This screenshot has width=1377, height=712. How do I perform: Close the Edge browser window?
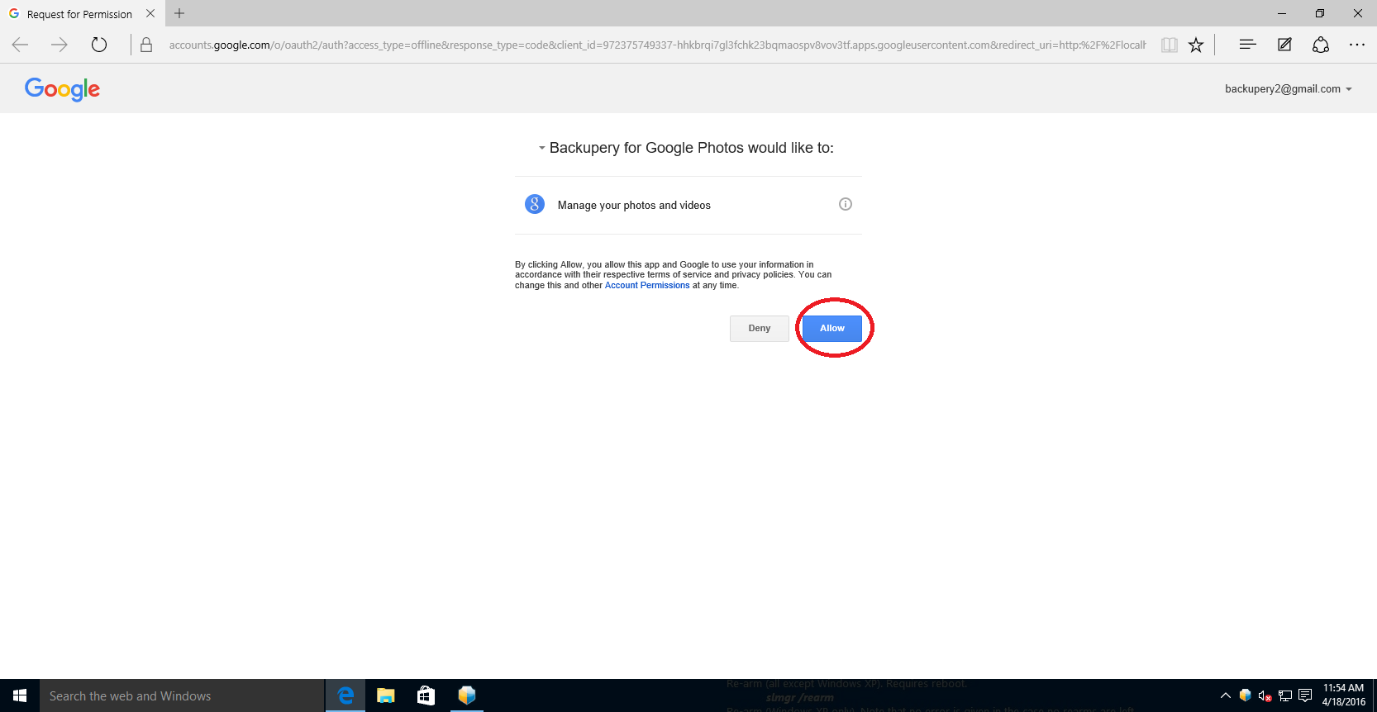(1358, 13)
